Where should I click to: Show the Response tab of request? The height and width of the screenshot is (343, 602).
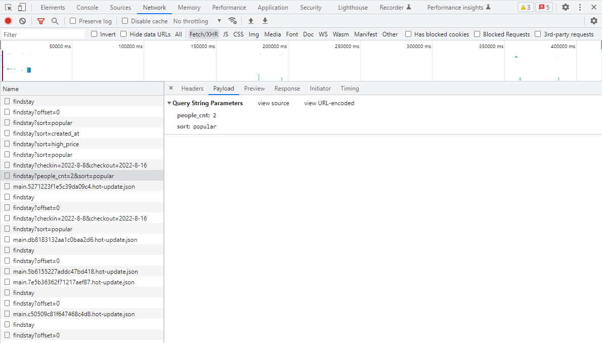coord(287,89)
